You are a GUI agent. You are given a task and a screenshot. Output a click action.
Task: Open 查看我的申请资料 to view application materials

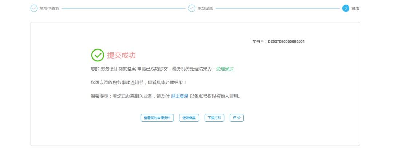coord(157,118)
